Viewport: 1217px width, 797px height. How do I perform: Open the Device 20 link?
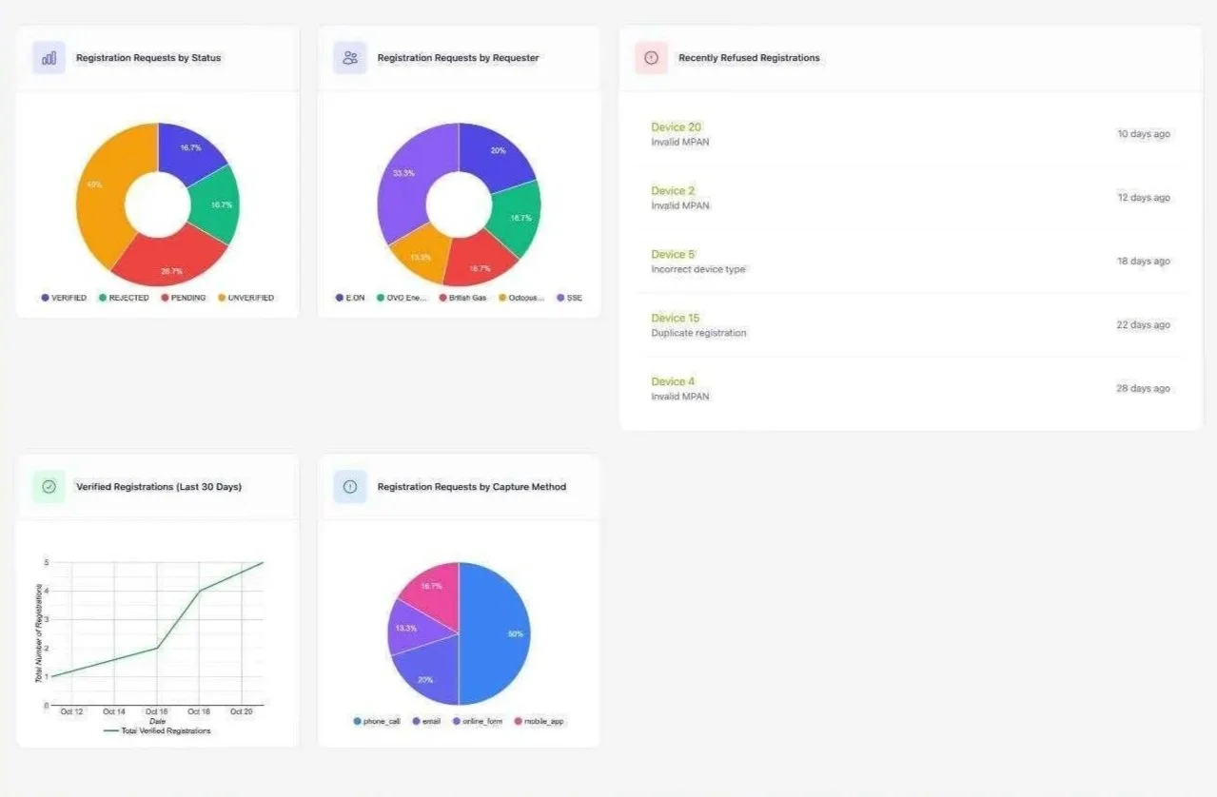[677, 127]
